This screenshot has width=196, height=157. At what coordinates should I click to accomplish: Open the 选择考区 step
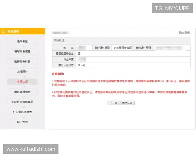pyautogui.click(x=22, y=41)
